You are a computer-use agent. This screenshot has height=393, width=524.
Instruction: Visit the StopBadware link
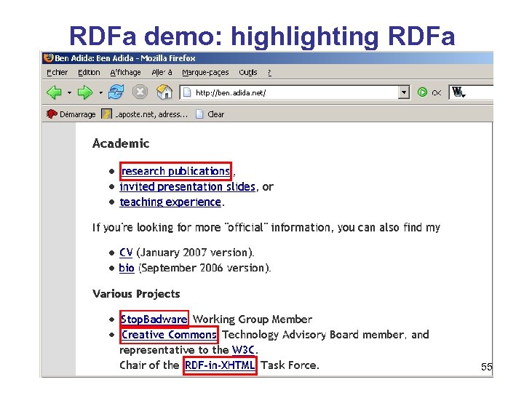[x=154, y=319]
